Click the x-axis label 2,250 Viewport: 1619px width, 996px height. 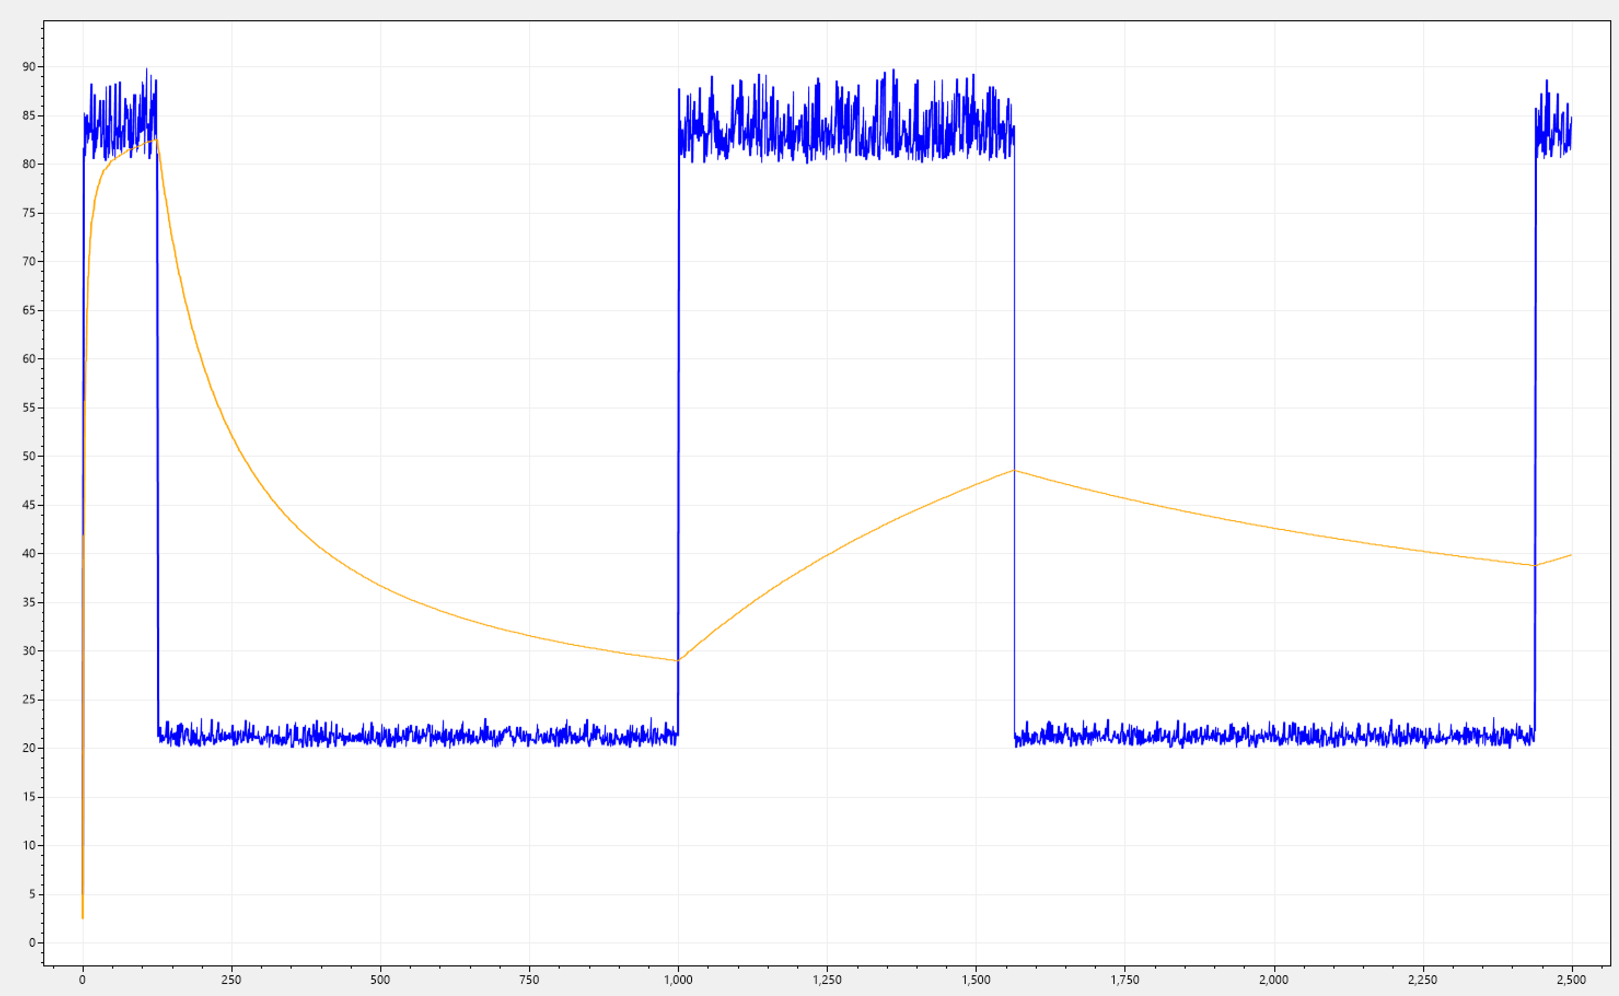click(1423, 980)
